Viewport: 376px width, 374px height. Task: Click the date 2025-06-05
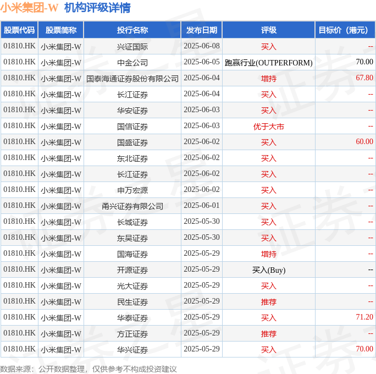tap(202, 62)
